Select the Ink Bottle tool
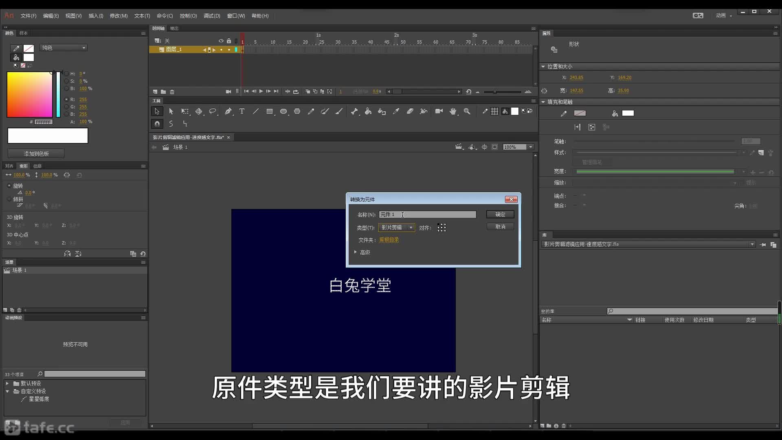782x440 pixels. (382, 111)
